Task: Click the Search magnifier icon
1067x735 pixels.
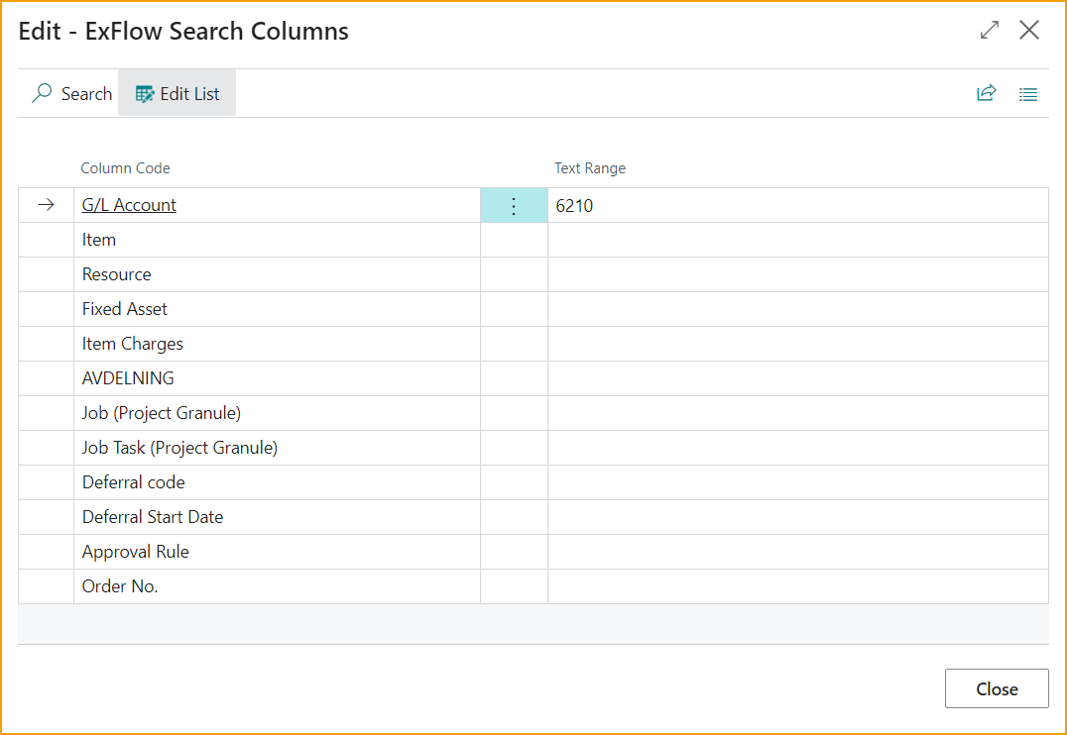Action: (x=41, y=93)
